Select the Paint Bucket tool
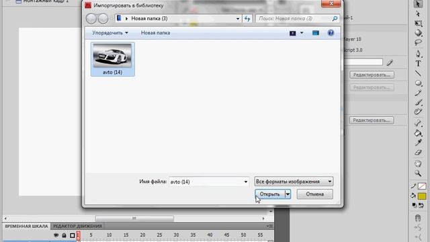 [x=418, y=133]
